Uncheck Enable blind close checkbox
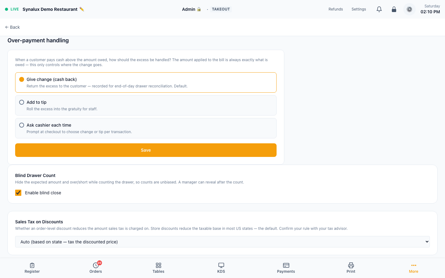This screenshot has width=445, height=278. pyautogui.click(x=18, y=193)
